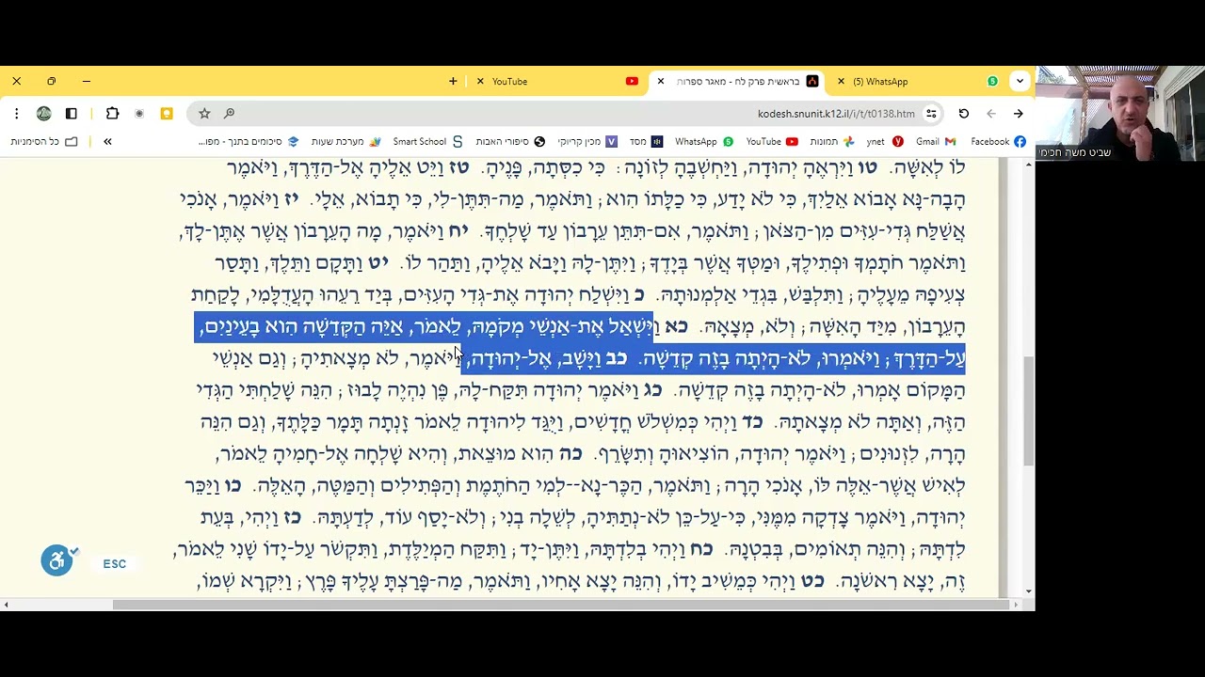Click the verse marker כא in highlighted text
Viewport: 1205px width, 677px height.
point(677,327)
